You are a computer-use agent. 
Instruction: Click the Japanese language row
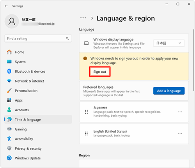[x=134, y=112]
